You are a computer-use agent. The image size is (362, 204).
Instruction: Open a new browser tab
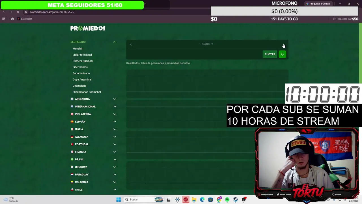[145, 4]
